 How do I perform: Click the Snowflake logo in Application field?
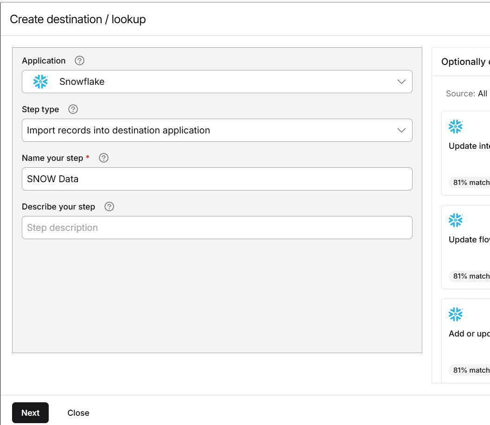pyautogui.click(x=40, y=82)
